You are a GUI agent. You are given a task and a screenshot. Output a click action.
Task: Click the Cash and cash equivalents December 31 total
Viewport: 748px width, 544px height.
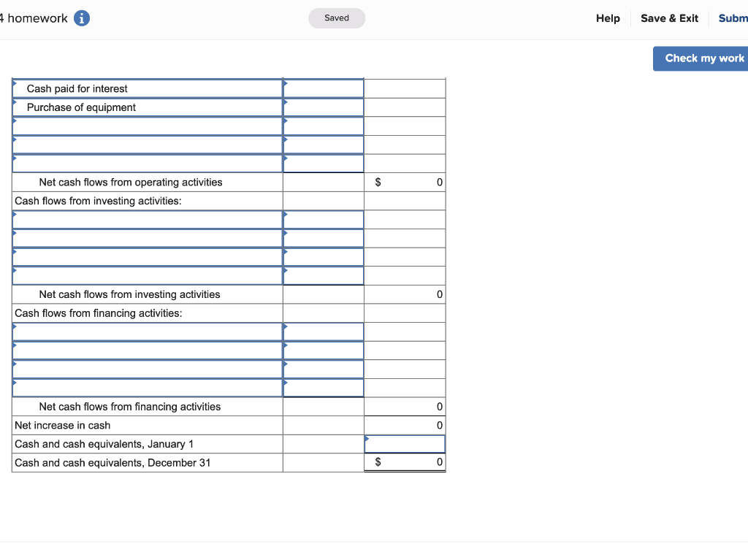[405, 461]
